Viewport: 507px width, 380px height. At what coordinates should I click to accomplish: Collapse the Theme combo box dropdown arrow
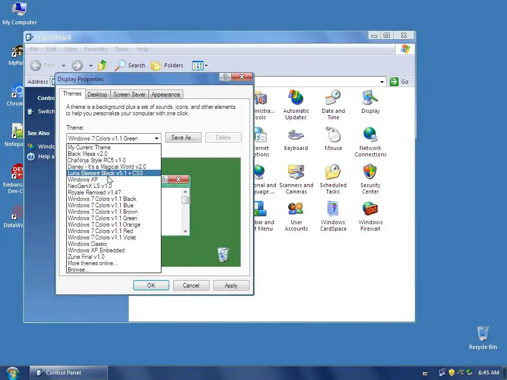tap(156, 139)
